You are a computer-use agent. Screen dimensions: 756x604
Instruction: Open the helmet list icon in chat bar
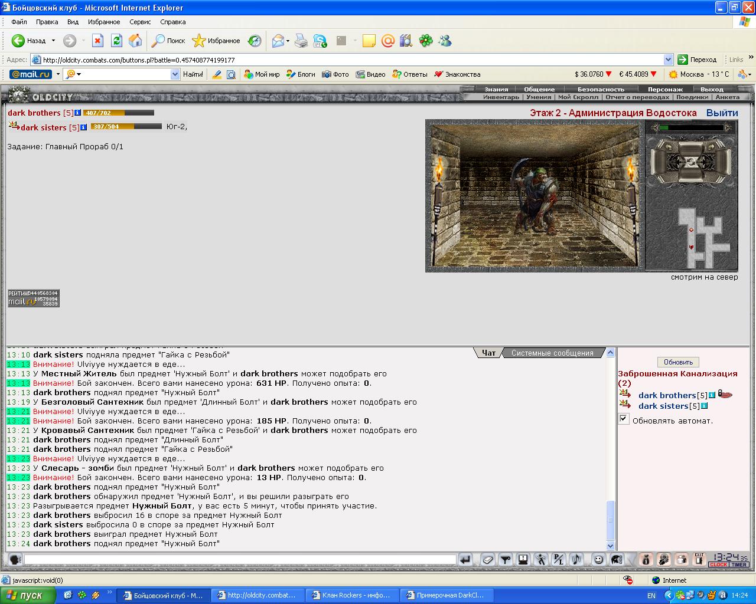point(617,560)
